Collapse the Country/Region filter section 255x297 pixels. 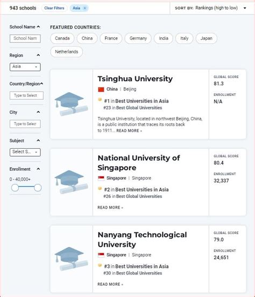pyautogui.click(x=42, y=84)
